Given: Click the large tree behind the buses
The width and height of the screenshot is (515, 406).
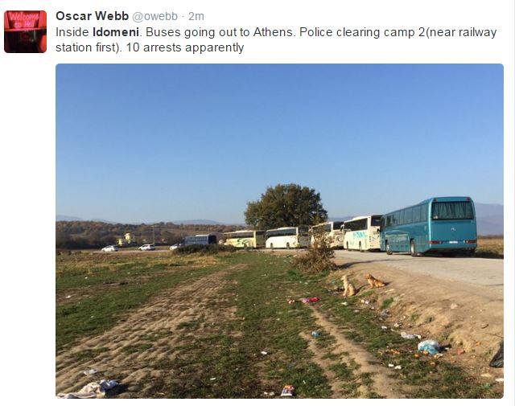Looking at the screenshot, I should tap(286, 207).
